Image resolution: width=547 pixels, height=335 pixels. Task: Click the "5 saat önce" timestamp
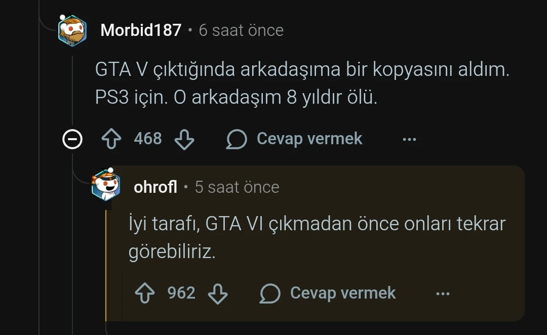click(237, 187)
